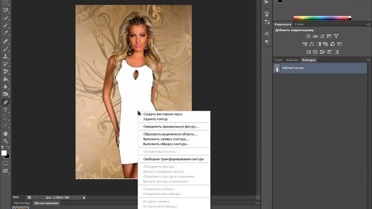Toggle Quick Mask mode
This screenshot has width=372, height=209.
5,163
